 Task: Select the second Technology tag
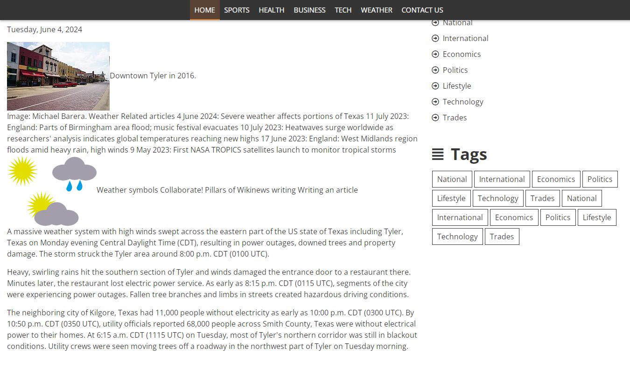[457, 237]
